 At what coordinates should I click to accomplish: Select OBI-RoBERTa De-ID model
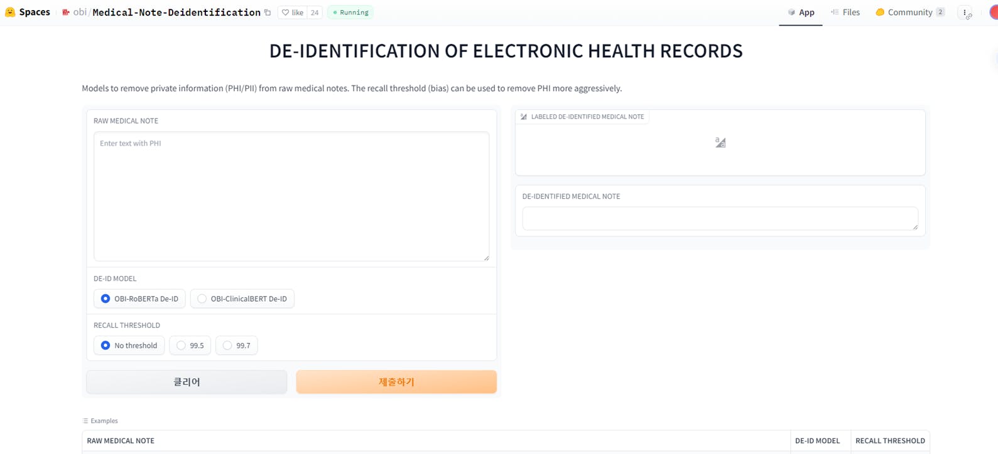click(139, 298)
